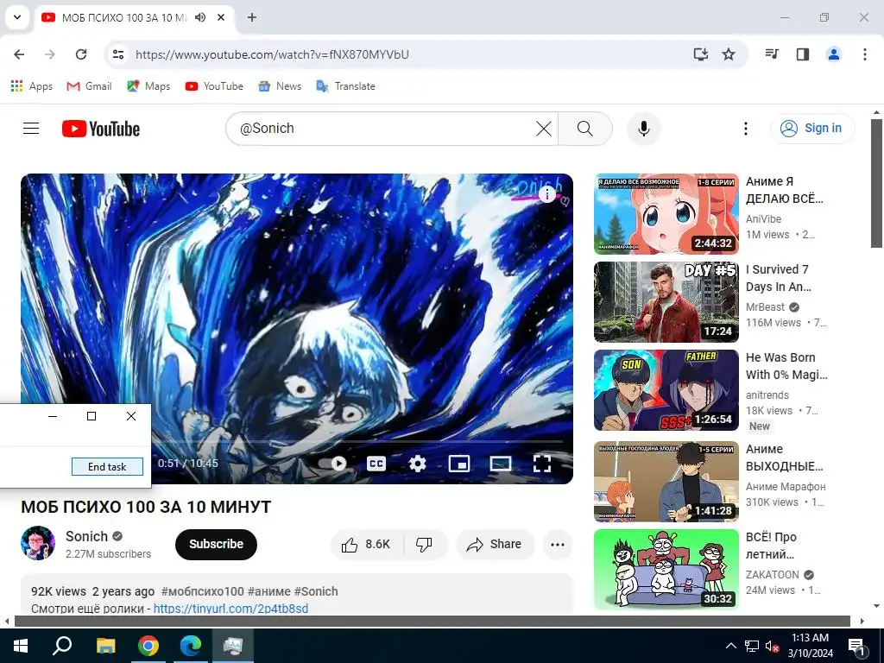Open anitrends 1:26:54 video thumbnail
This screenshot has width=884, height=663.
pyautogui.click(x=666, y=390)
